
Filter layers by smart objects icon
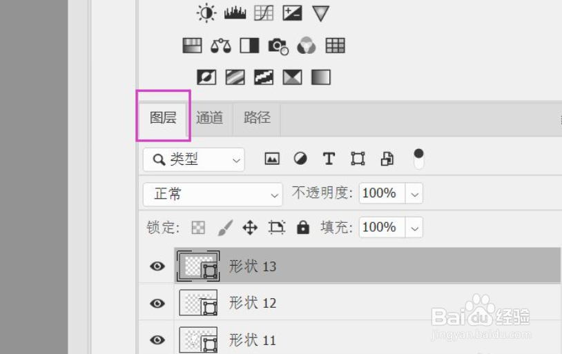click(387, 159)
